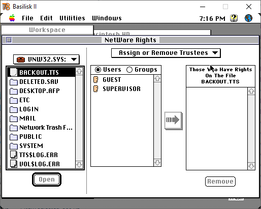Select the Network Trash F... folder
The width and height of the screenshot is (261, 209).
coord(42,128)
